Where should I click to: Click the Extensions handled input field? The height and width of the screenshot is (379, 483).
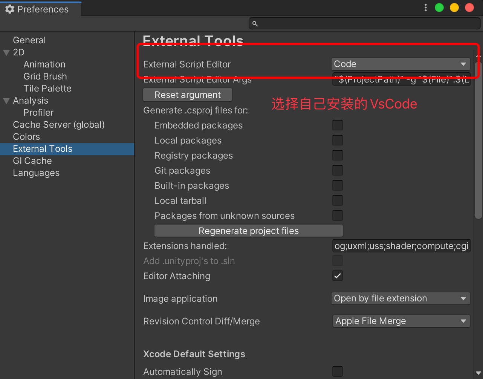pyautogui.click(x=401, y=246)
